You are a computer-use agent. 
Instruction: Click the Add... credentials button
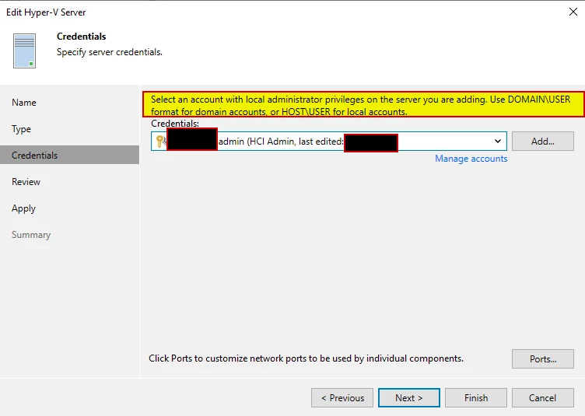click(x=543, y=142)
